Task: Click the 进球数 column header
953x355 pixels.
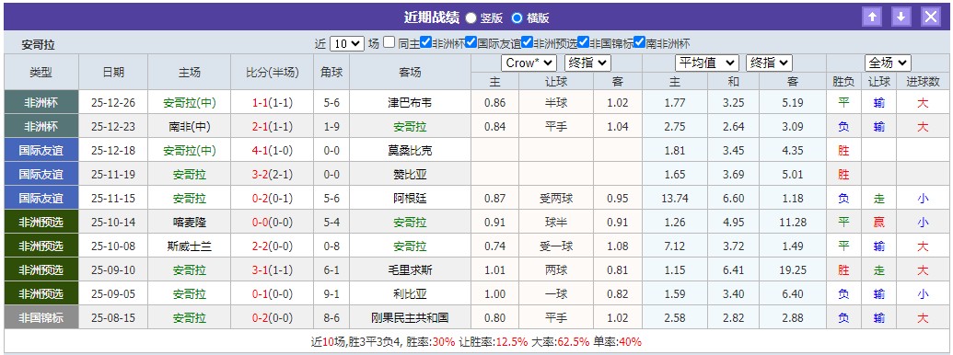Action: [x=923, y=81]
